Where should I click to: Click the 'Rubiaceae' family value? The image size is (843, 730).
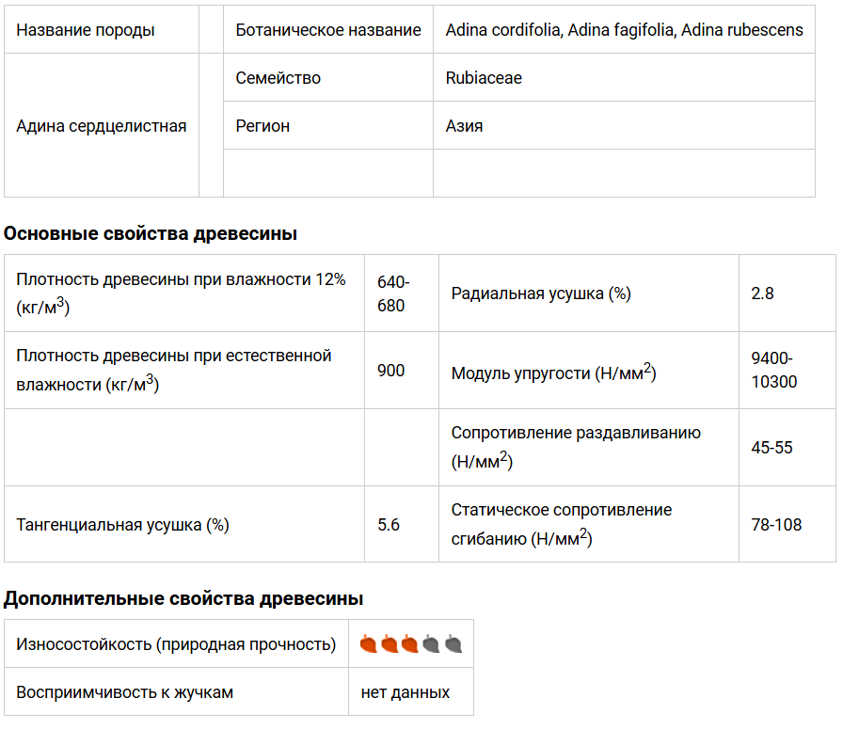point(484,78)
